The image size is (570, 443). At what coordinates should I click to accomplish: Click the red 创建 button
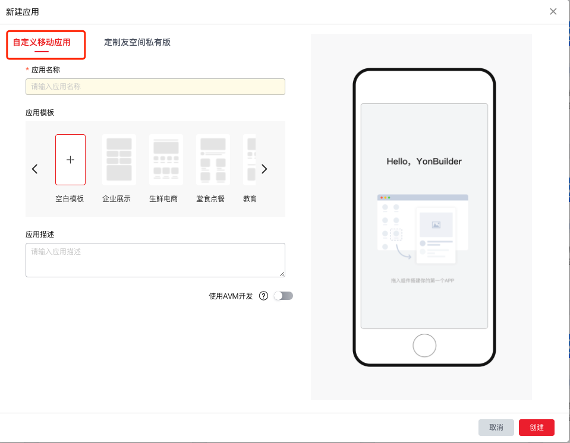[537, 428]
